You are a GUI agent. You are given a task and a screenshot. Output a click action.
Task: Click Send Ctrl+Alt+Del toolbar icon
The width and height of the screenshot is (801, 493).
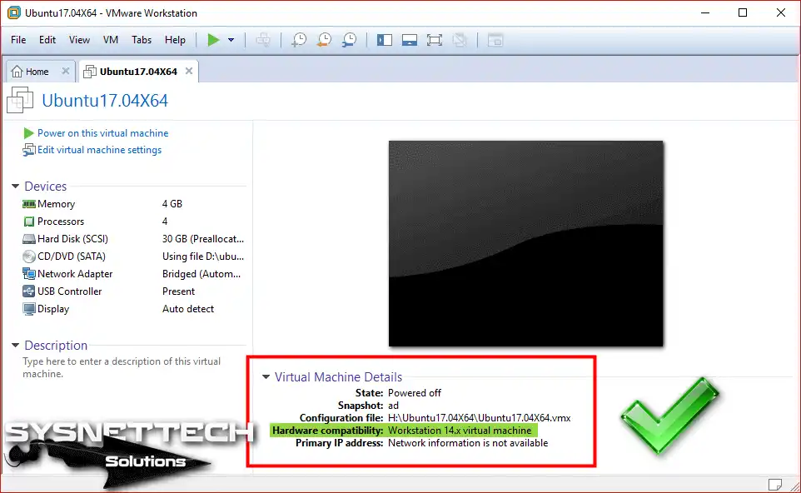point(263,40)
